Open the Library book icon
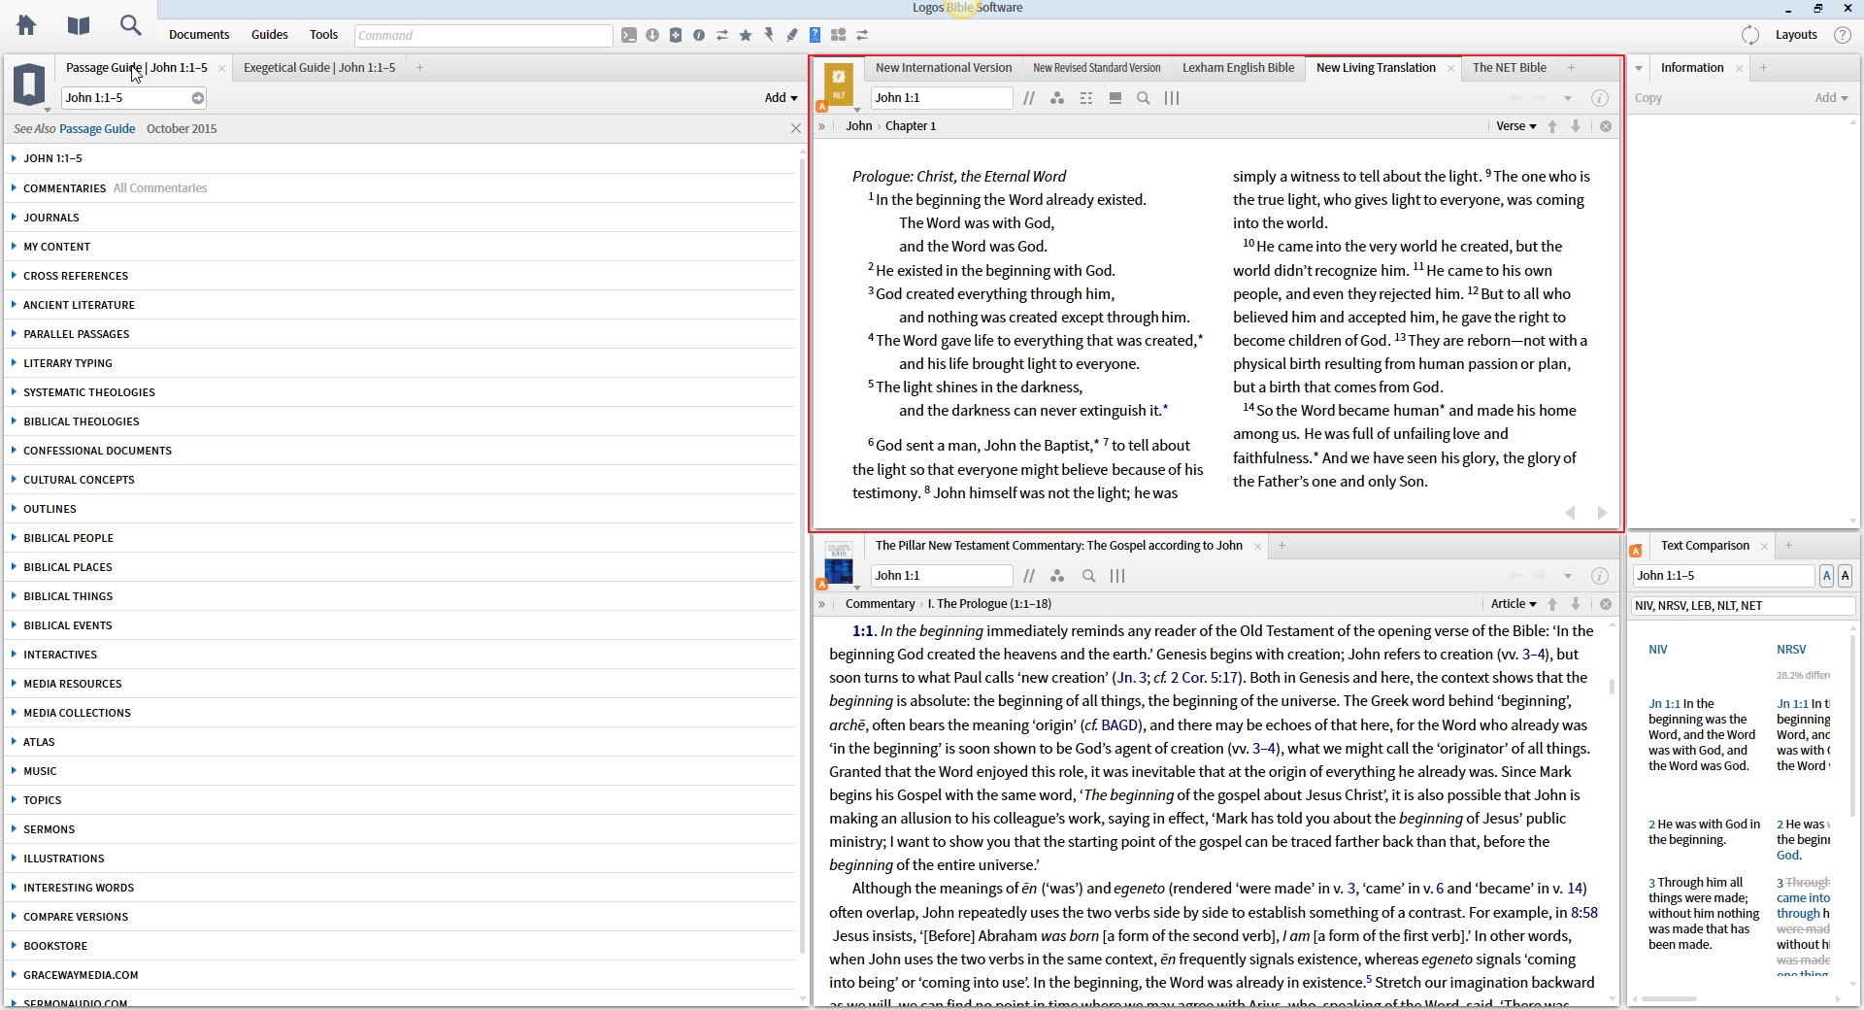 (x=79, y=25)
